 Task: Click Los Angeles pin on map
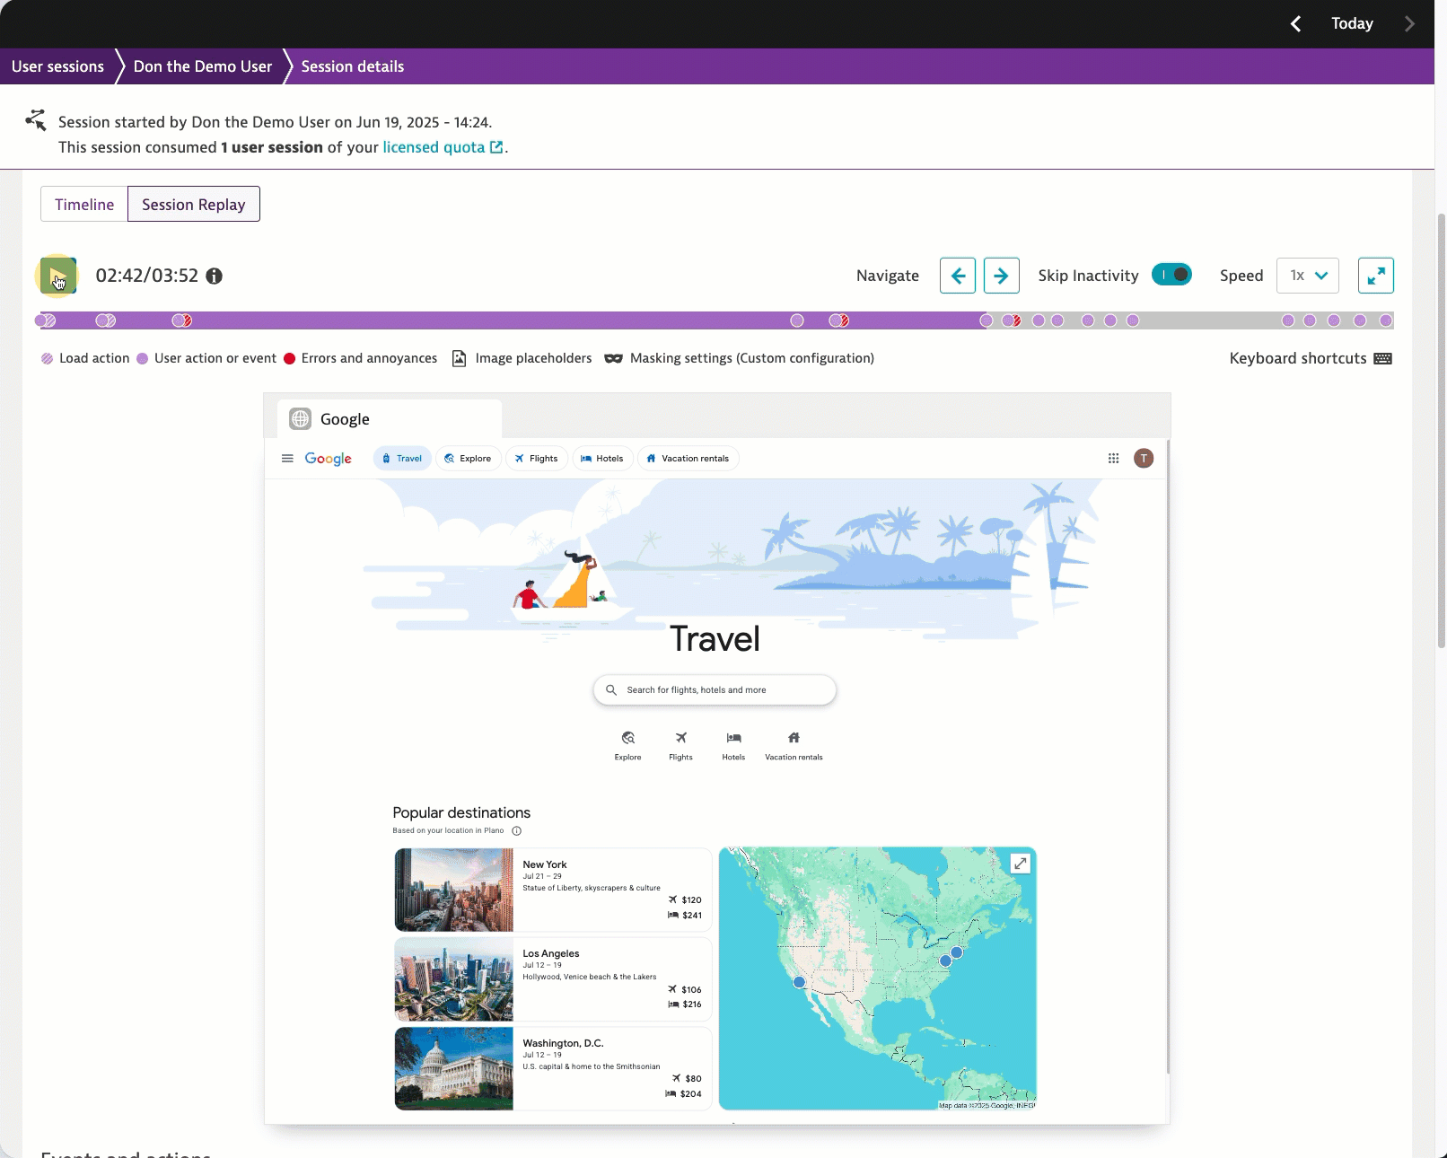coord(799,982)
